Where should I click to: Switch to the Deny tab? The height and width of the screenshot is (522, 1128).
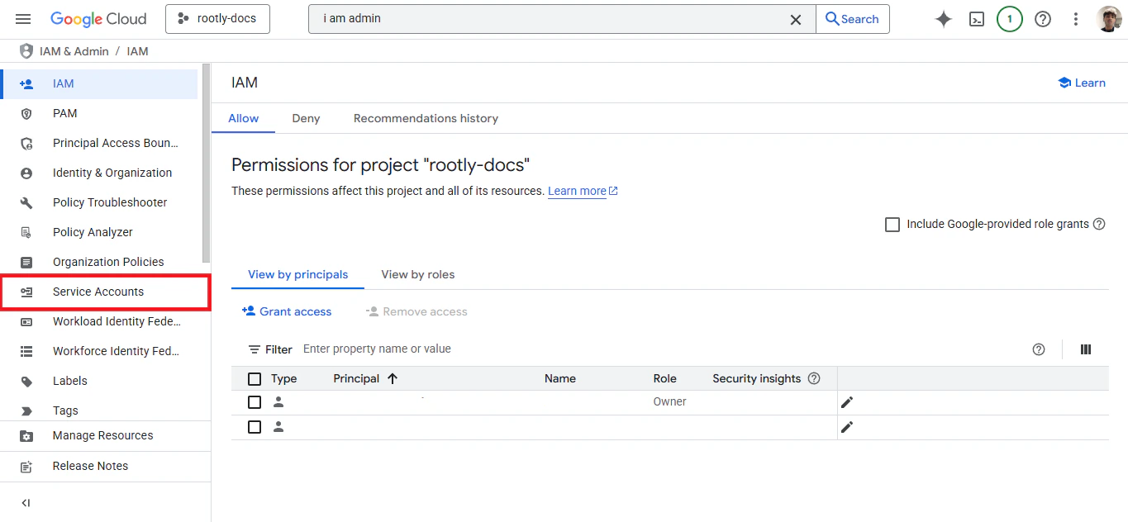pyautogui.click(x=305, y=118)
